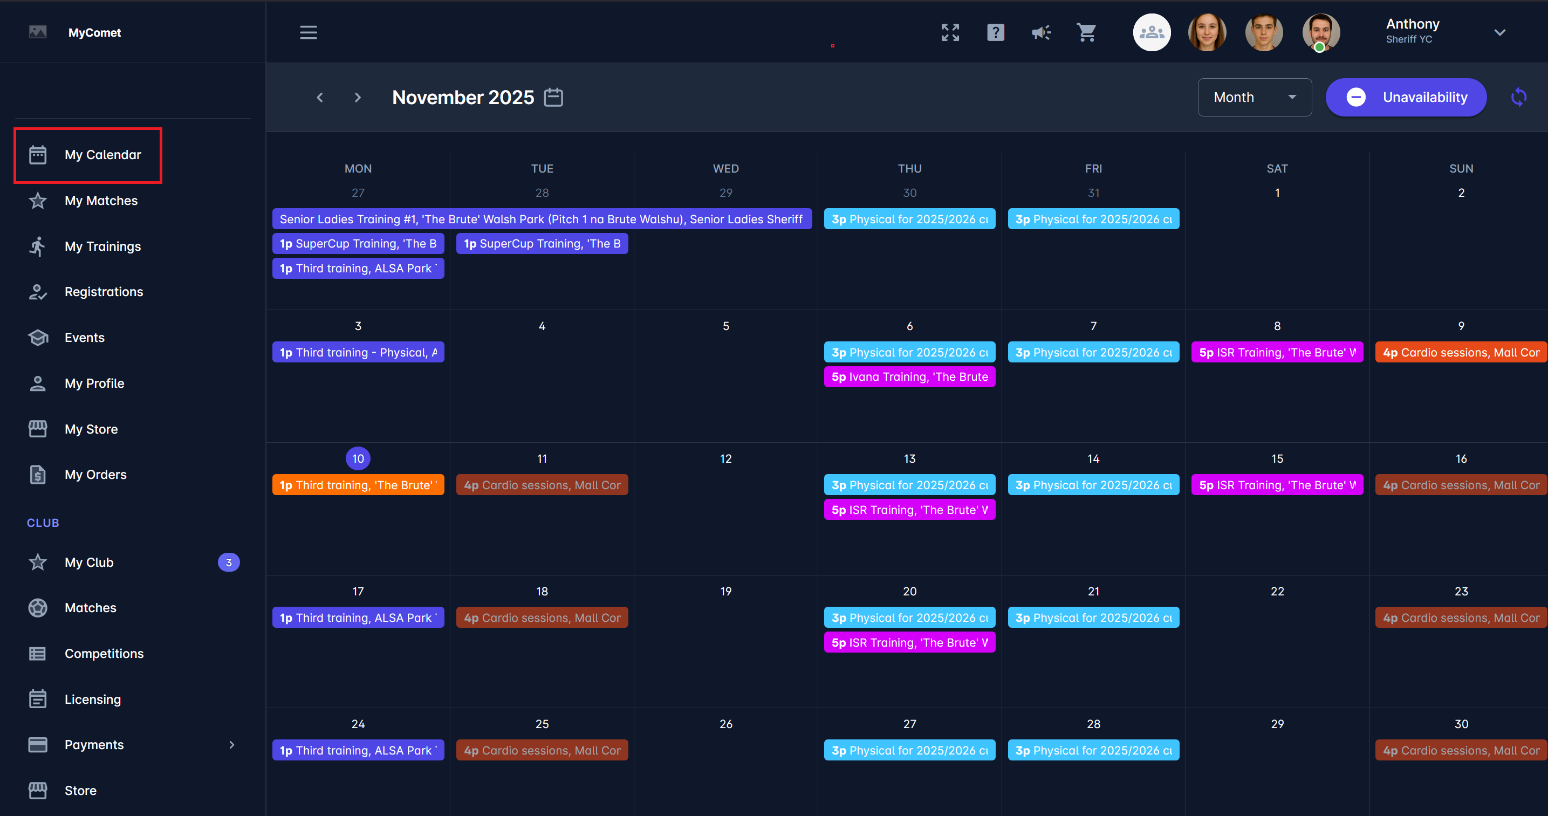Click the group members avatar icon
This screenshot has width=1548, height=816.
1152,32
